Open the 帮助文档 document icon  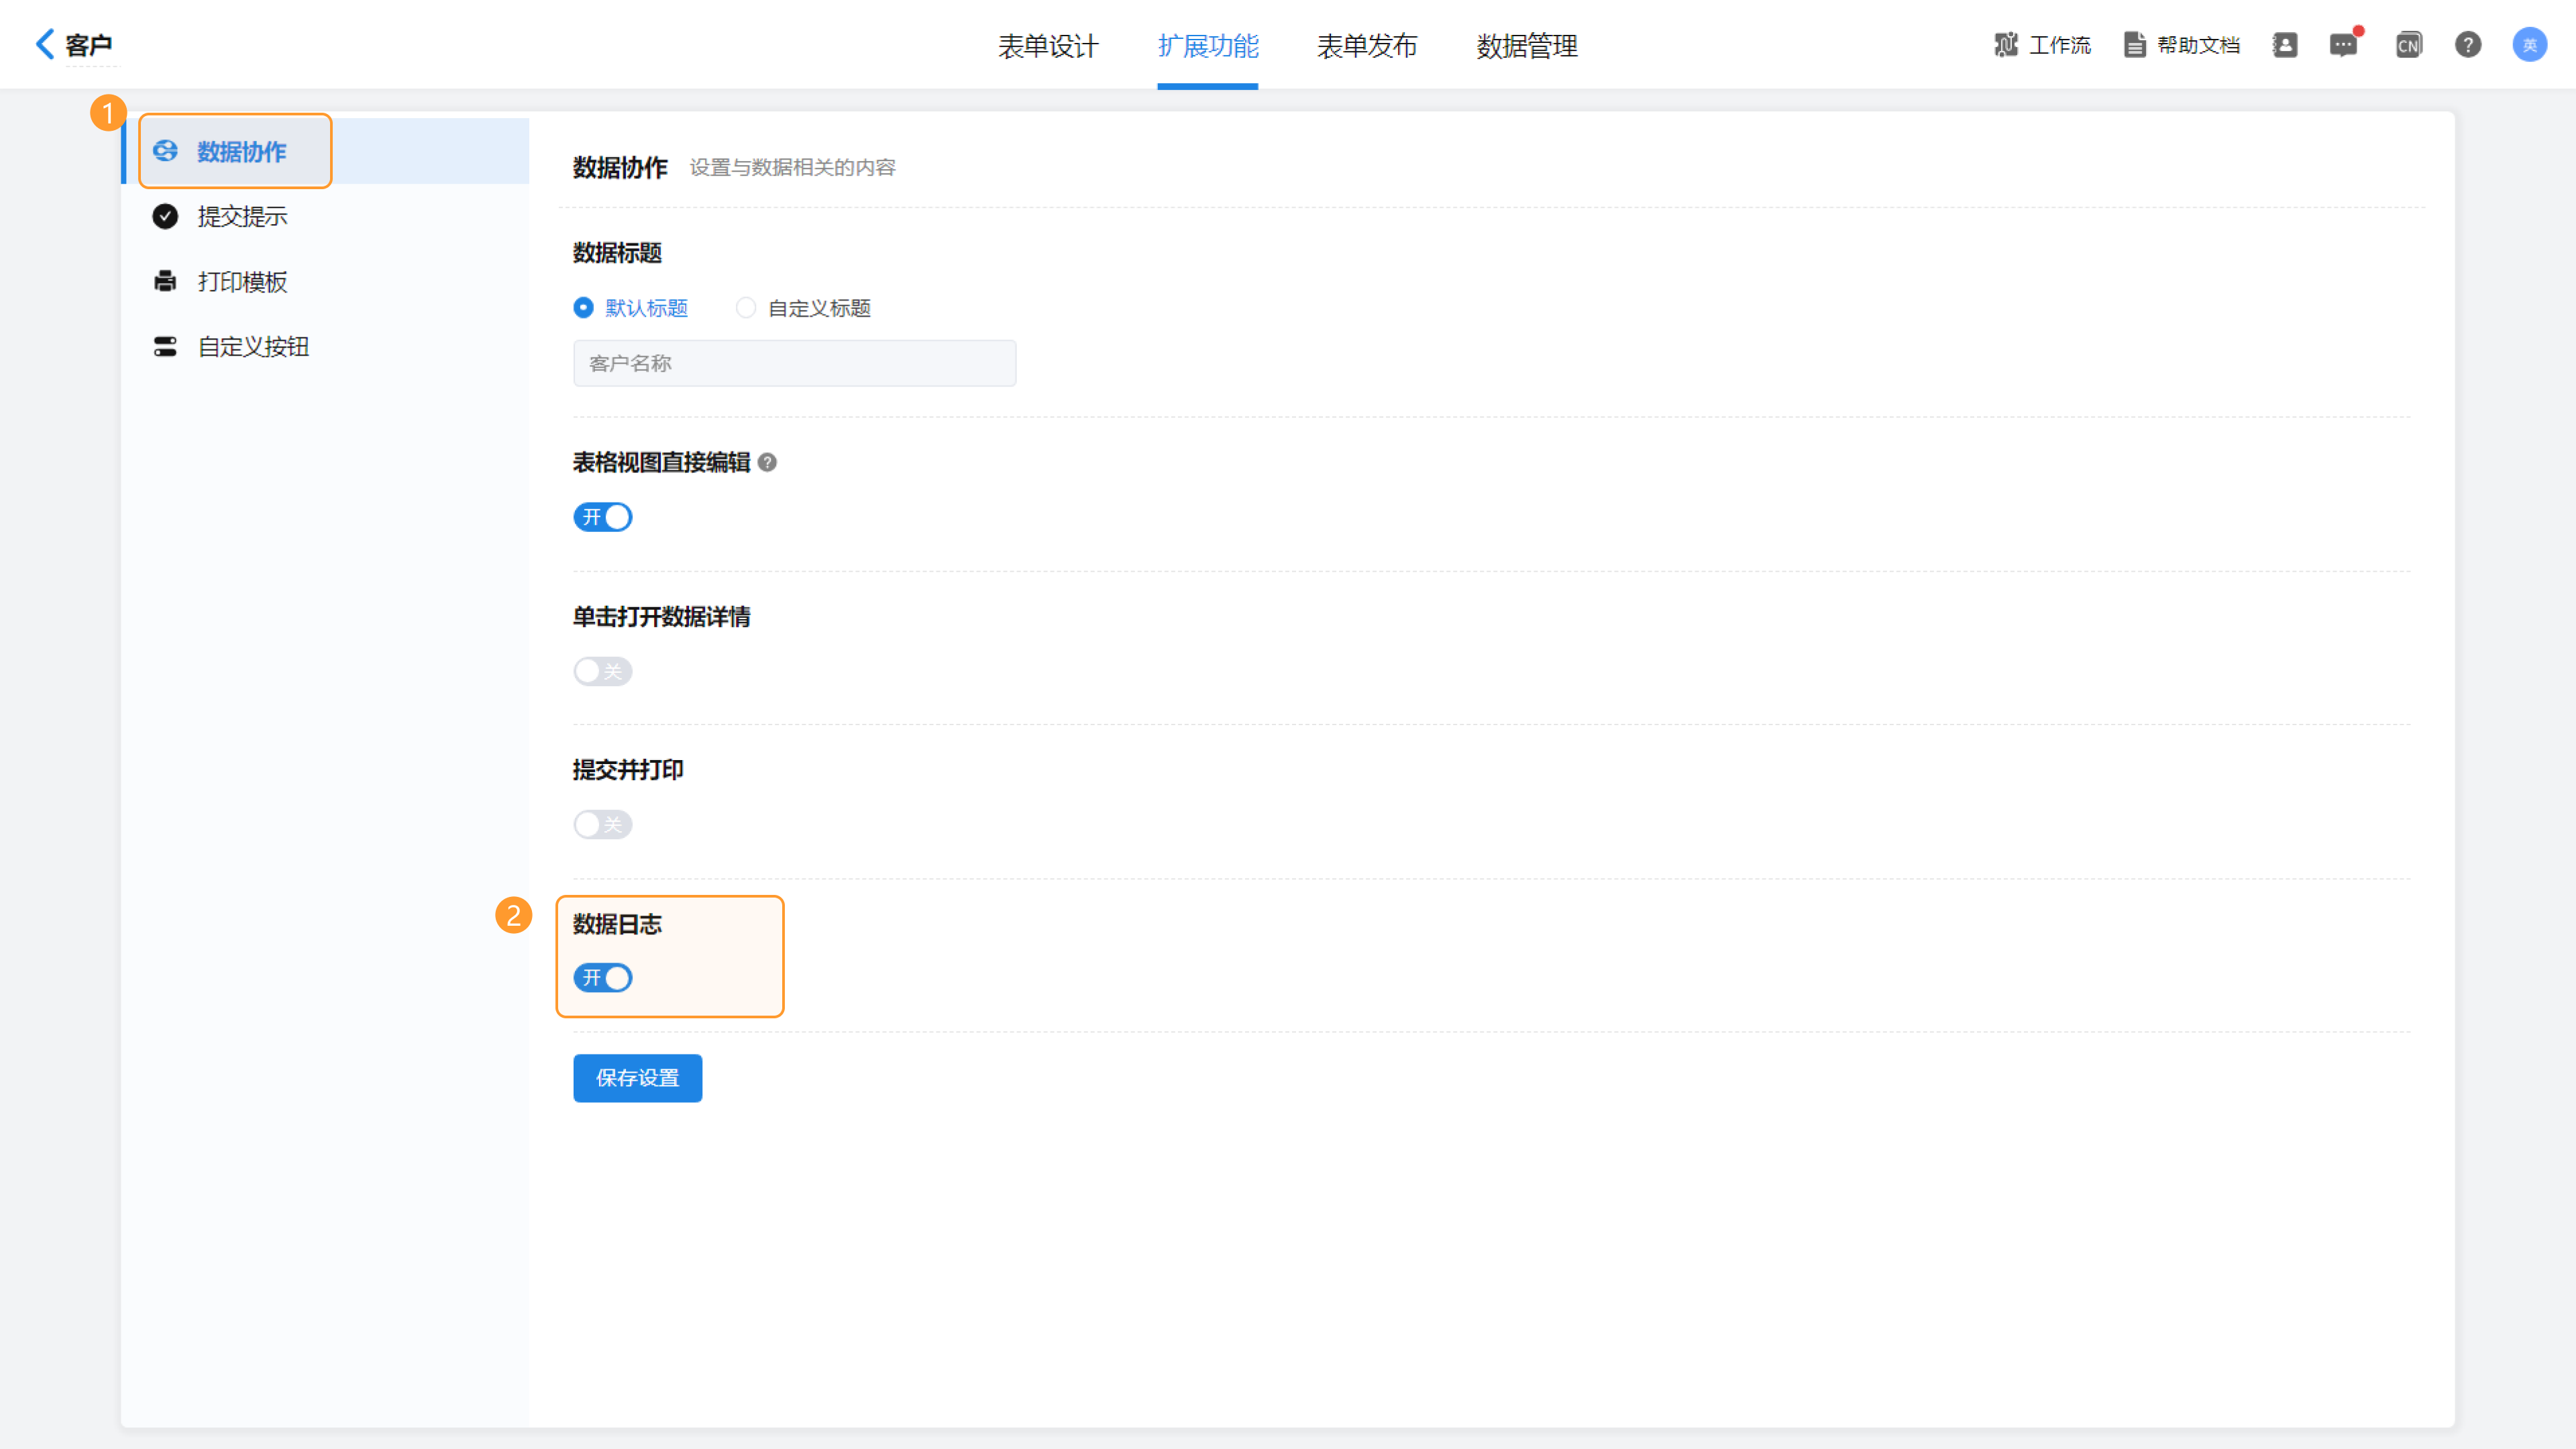2134,45
